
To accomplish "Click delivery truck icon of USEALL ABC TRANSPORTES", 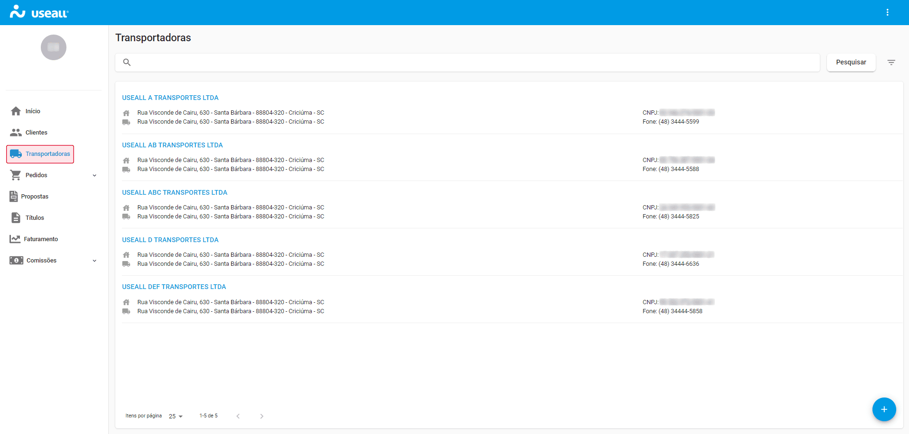I will pos(126,217).
